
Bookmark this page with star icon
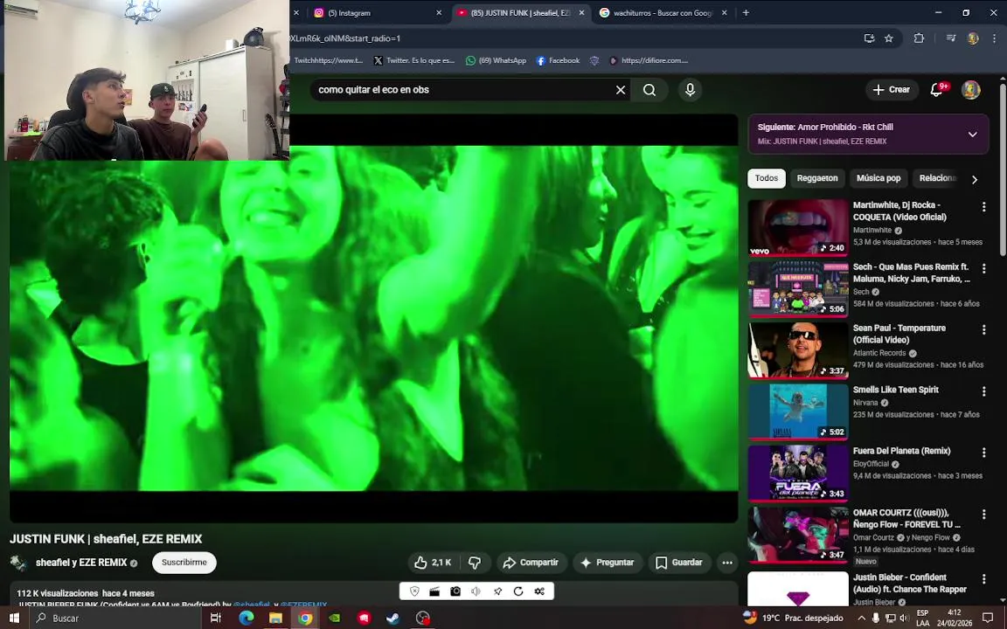[889, 38]
